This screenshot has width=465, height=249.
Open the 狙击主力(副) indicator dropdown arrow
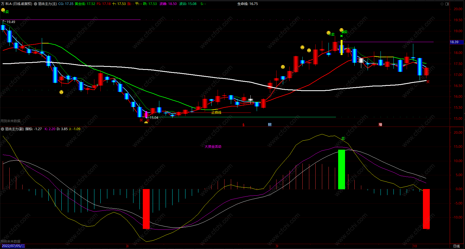pyautogui.click(x=2, y=129)
